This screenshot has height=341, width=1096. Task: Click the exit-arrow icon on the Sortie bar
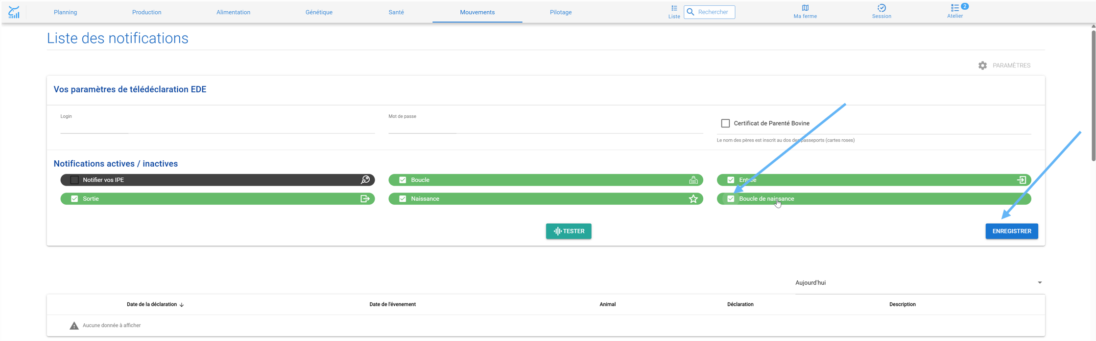pos(365,199)
